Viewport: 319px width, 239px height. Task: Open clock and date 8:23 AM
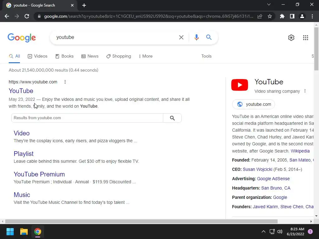point(295,232)
